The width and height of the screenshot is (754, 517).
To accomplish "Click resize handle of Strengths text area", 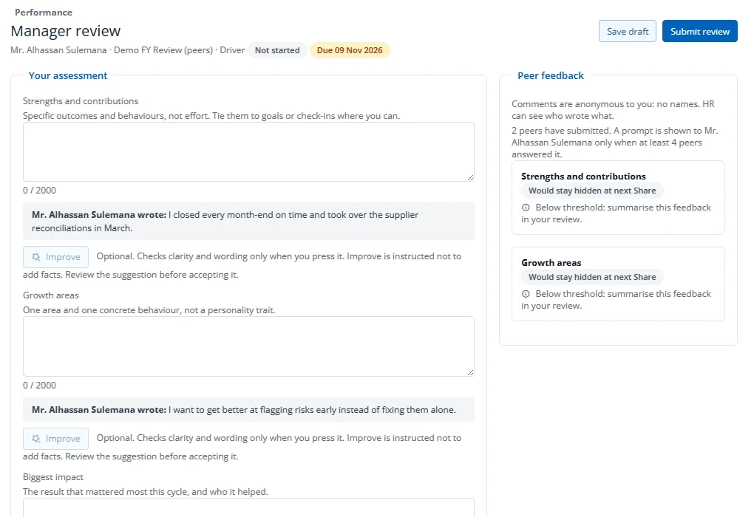I will coord(470,177).
